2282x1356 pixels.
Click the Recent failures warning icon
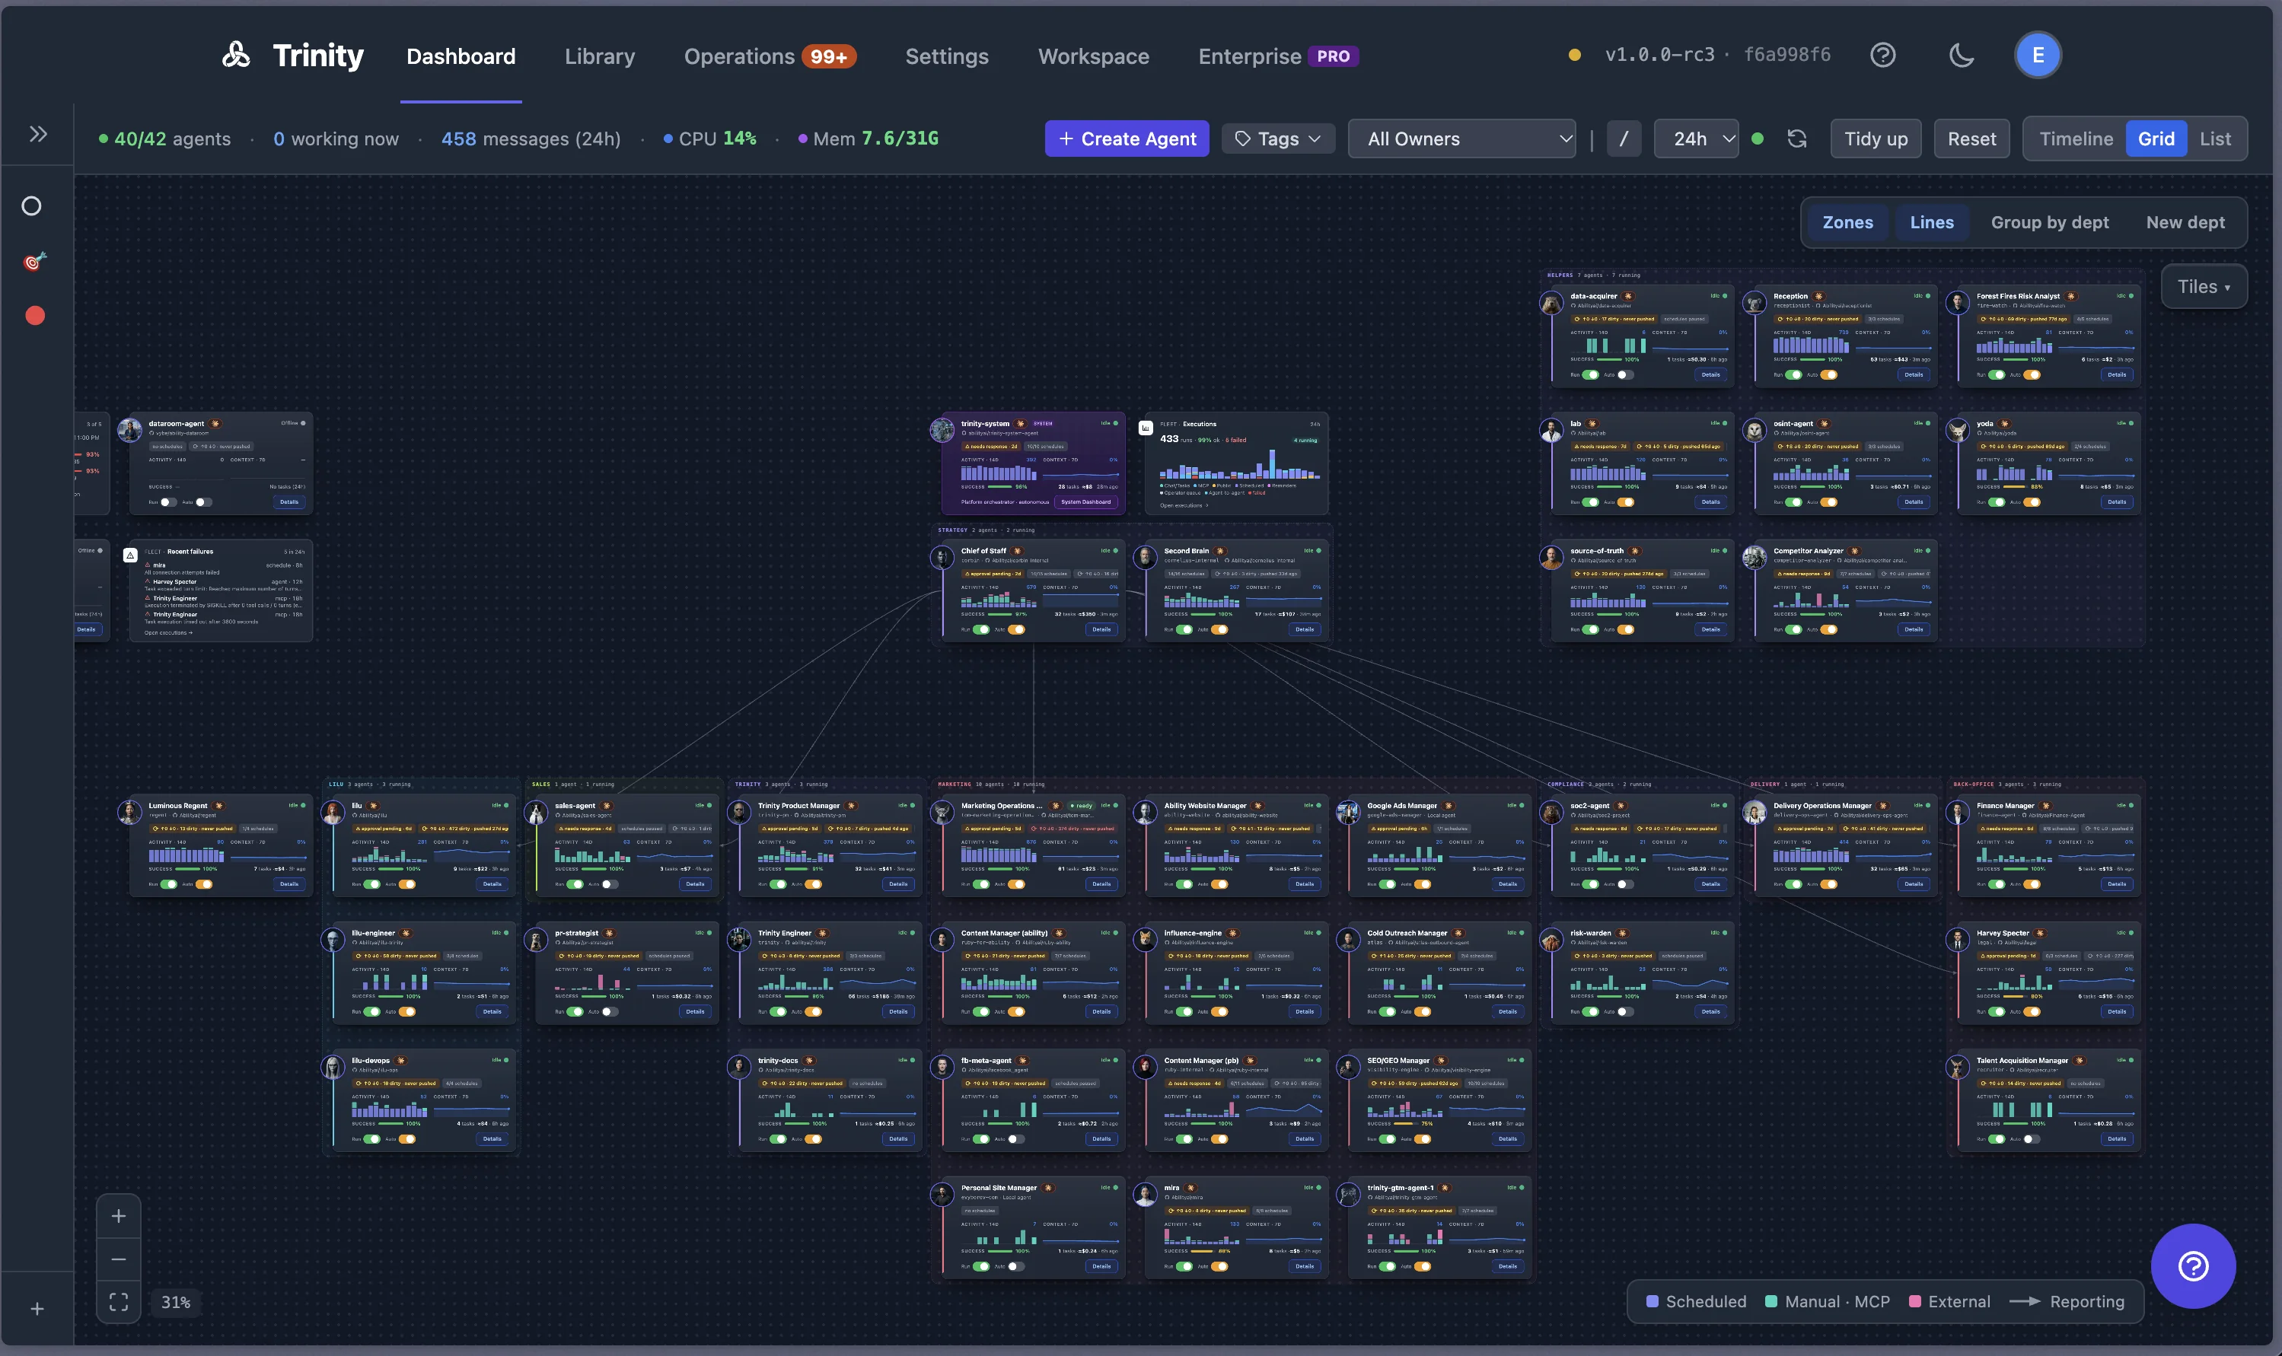(129, 555)
